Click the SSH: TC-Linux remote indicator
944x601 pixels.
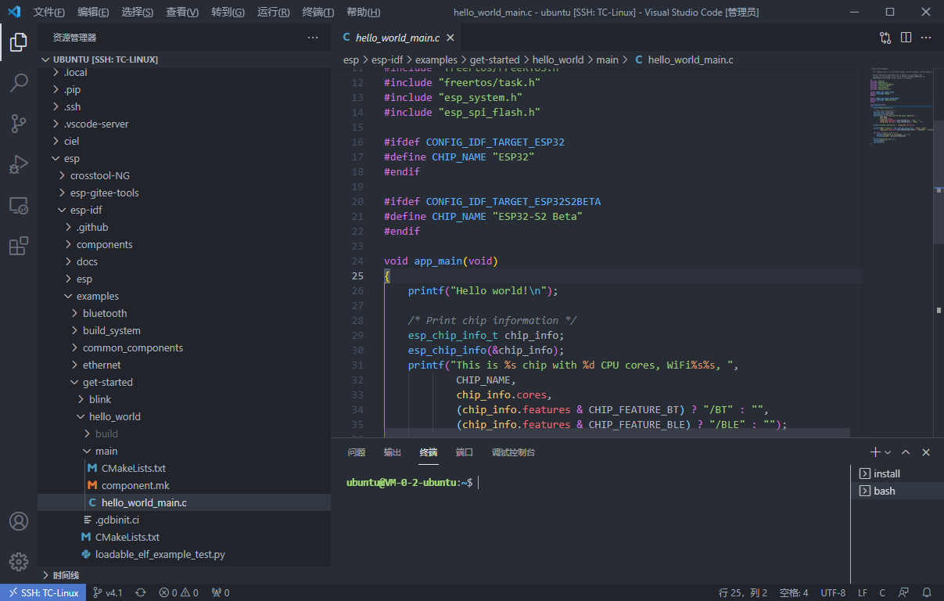[43, 592]
